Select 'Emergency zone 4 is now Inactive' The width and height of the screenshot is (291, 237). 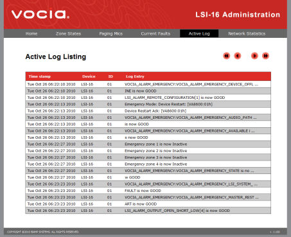tap(148, 164)
